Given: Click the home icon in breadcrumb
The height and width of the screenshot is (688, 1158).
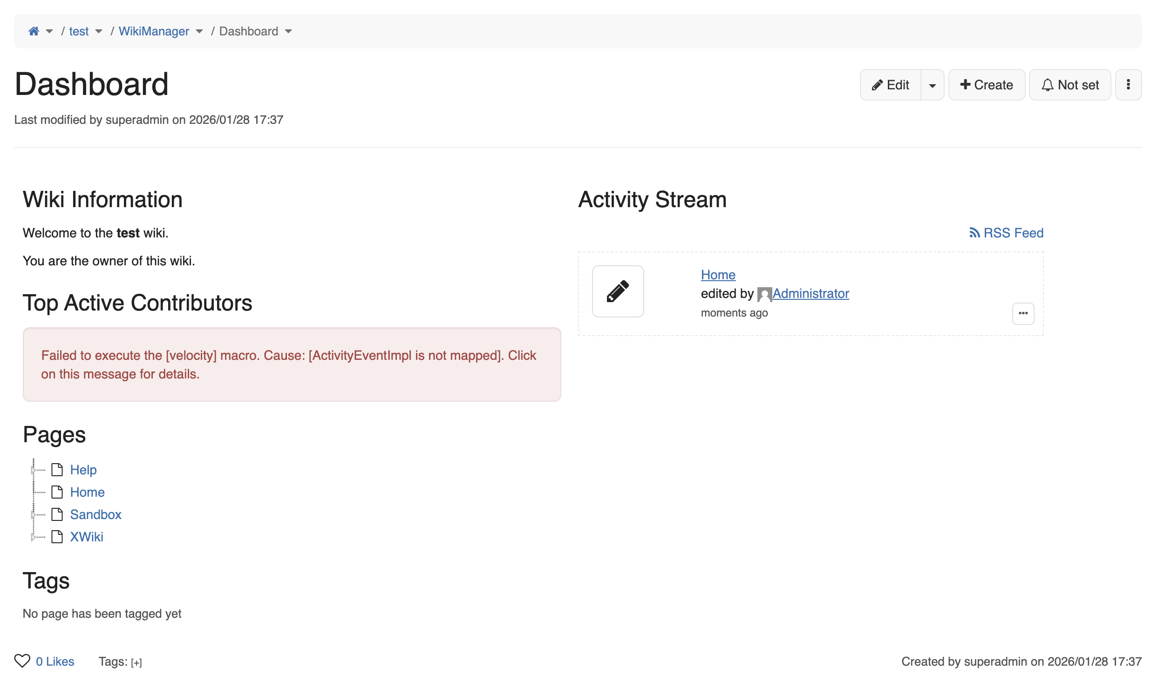Looking at the screenshot, I should 34,31.
